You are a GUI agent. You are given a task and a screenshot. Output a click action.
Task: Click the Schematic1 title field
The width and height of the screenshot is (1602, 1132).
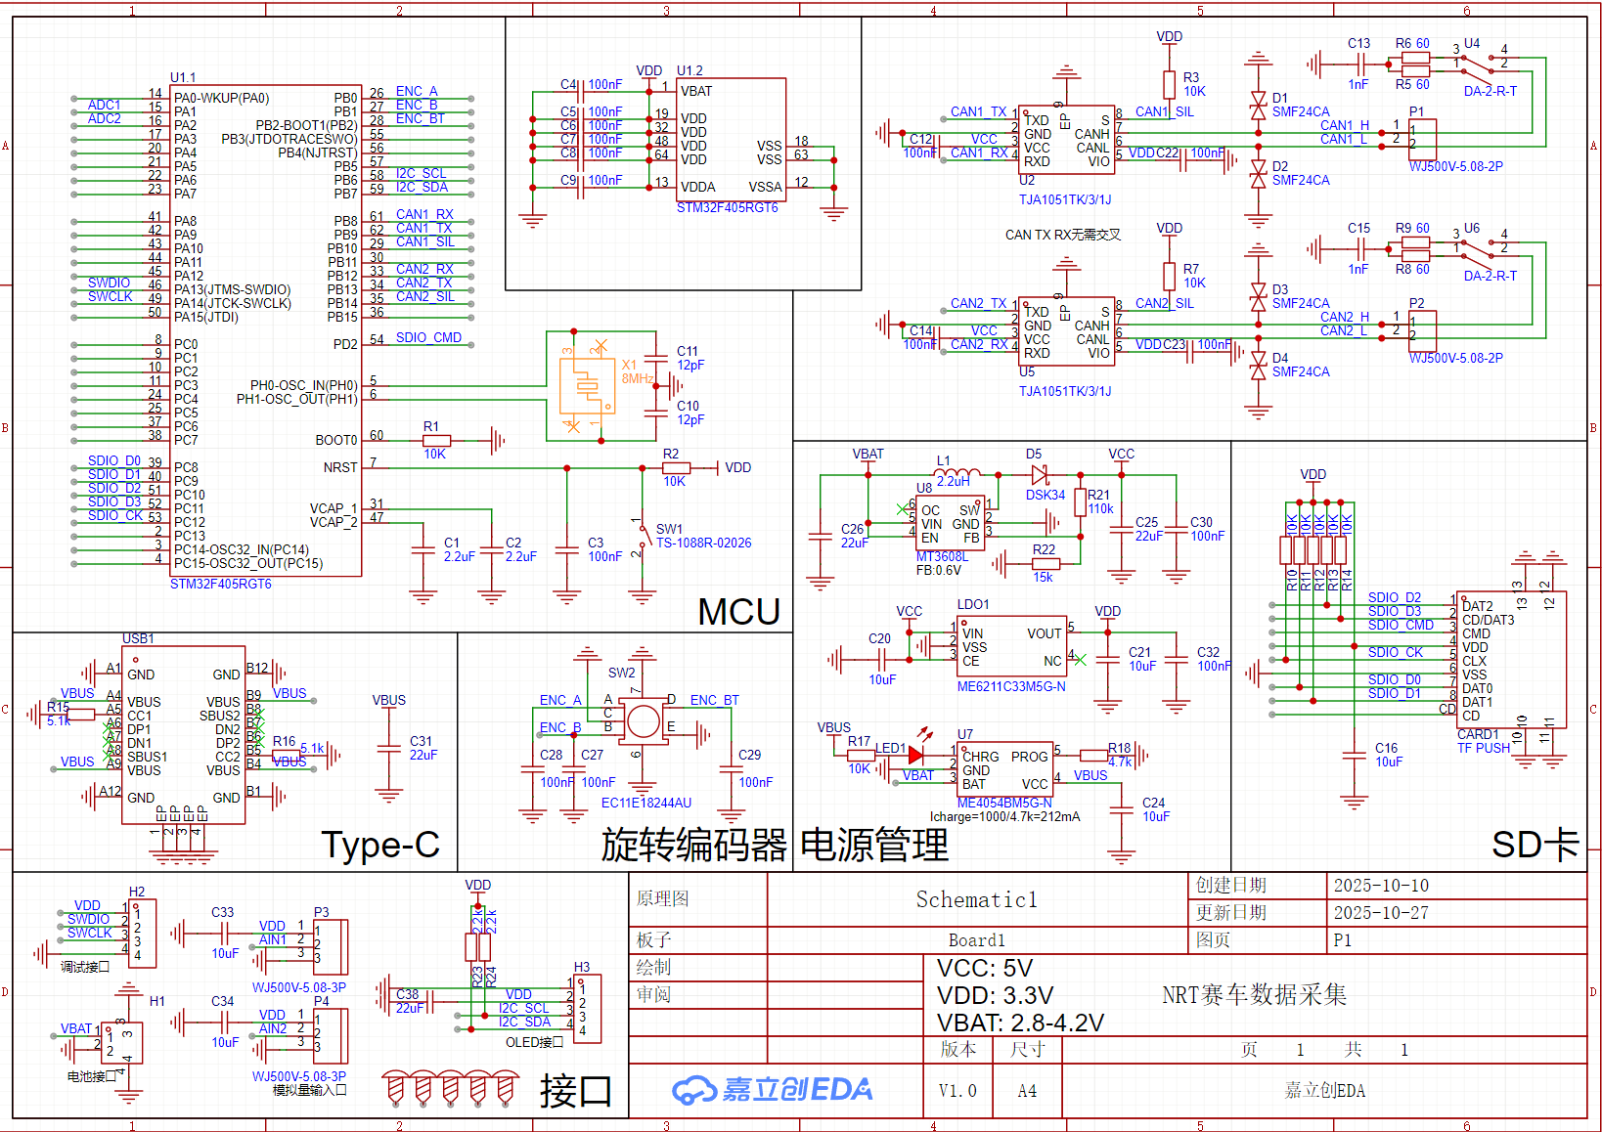click(976, 899)
